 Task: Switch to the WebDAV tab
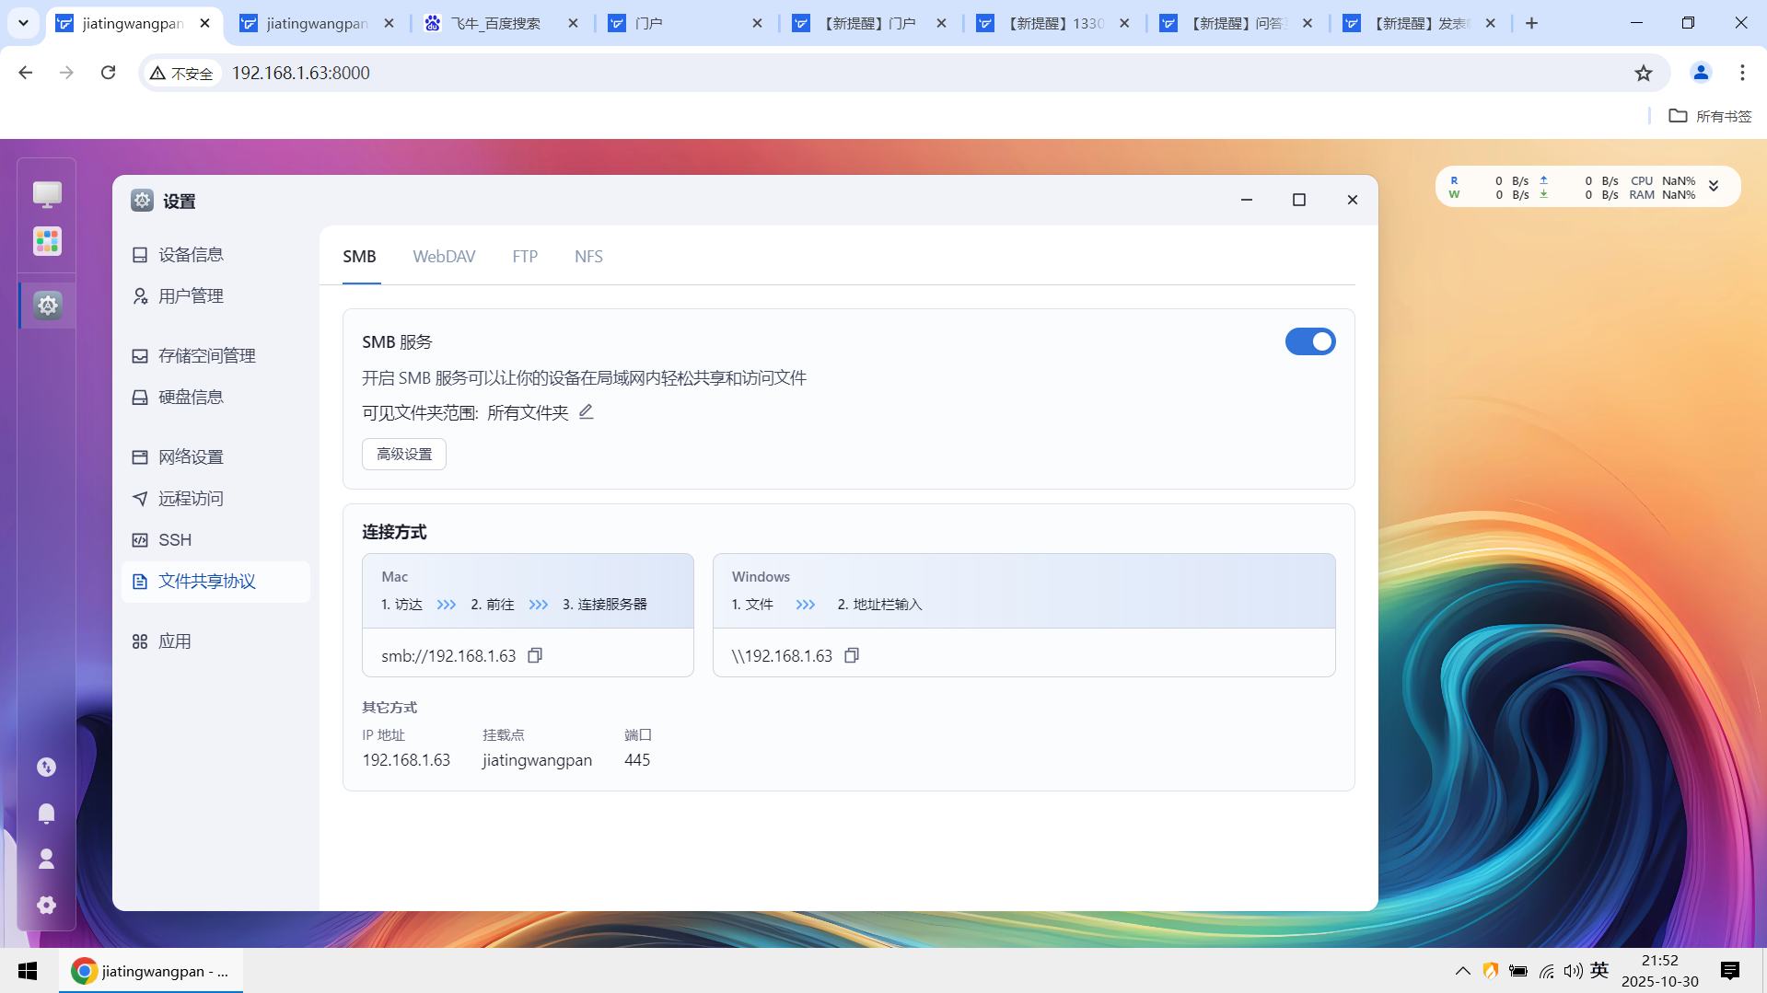pos(444,256)
